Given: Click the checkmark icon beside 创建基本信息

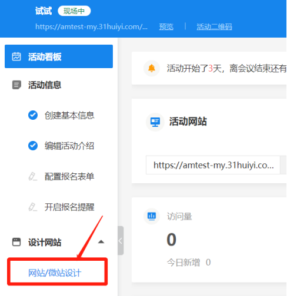Looking at the screenshot, I should pos(33,115).
